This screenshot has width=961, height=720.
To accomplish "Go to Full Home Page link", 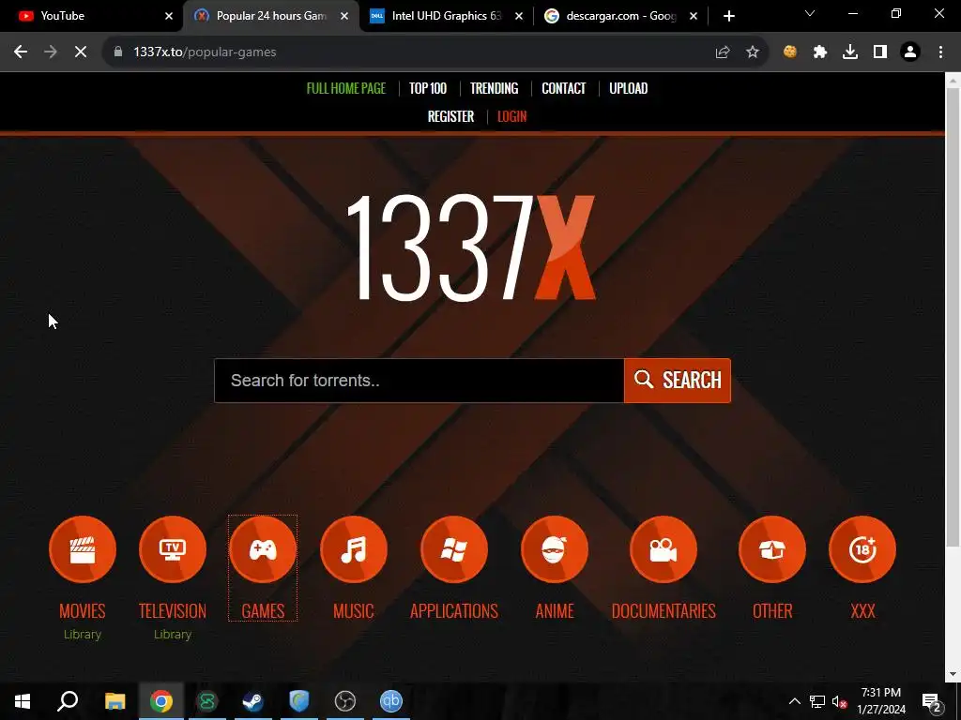I will (x=345, y=88).
